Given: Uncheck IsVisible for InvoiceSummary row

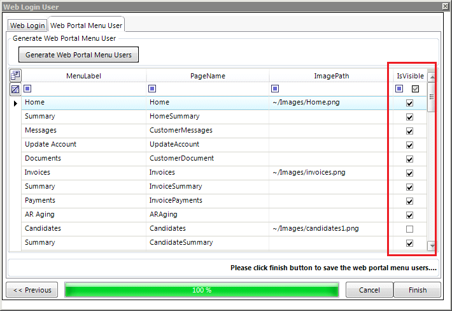Looking at the screenshot, I should pos(409,187).
